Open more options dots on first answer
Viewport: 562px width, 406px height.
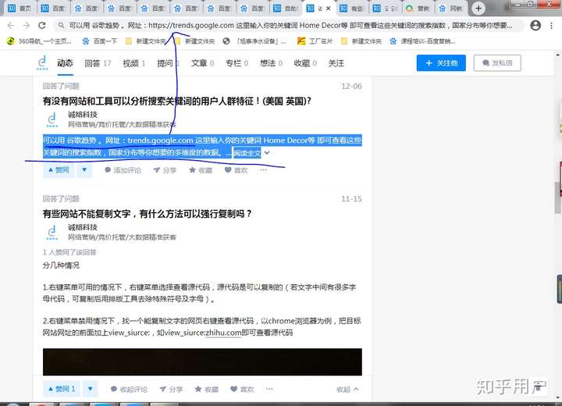click(264, 170)
